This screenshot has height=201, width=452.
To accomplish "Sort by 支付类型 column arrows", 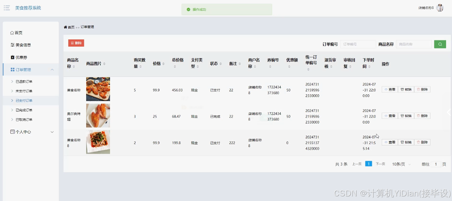I will point(198,67).
